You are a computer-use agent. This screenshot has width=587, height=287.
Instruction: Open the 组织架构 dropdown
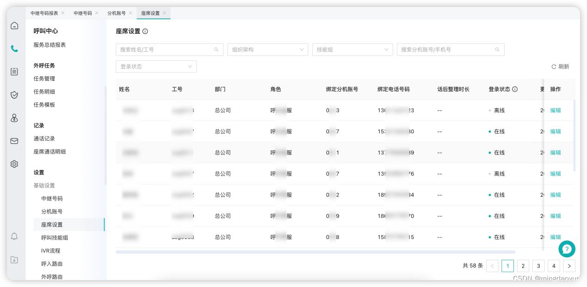coord(267,49)
